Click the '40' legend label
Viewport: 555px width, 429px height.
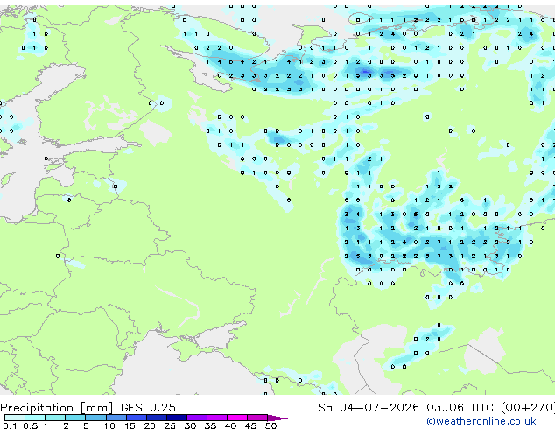[x=230, y=425]
